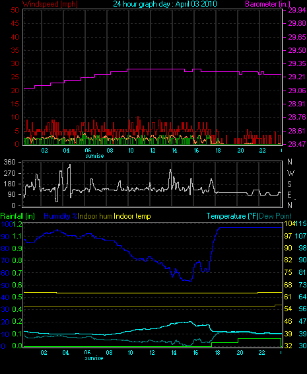Image resolution: width=307 pixels, height=374 pixels.
Task: Click the 22 hour label under the bottom graph
Action: pos(261,353)
